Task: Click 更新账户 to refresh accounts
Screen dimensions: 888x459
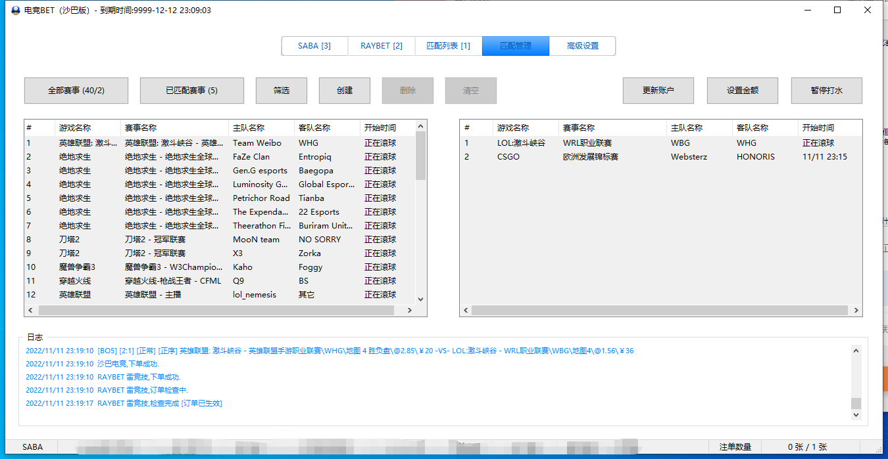Action: coord(658,91)
